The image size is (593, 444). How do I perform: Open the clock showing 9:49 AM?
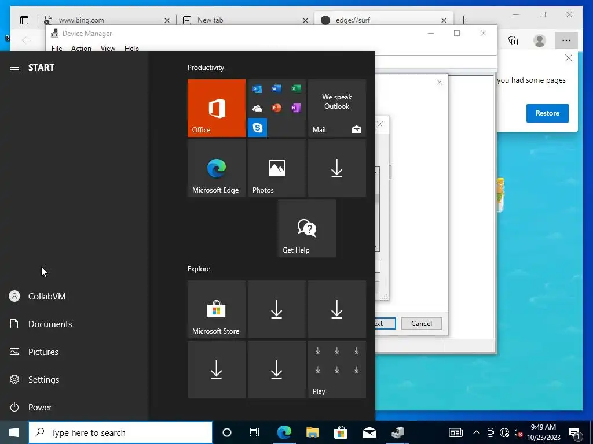click(x=543, y=432)
